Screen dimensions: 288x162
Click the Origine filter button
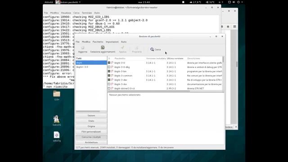pos(91,126)
